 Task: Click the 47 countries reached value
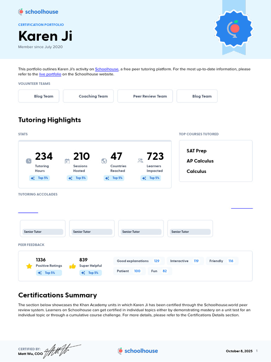[116, 156]
